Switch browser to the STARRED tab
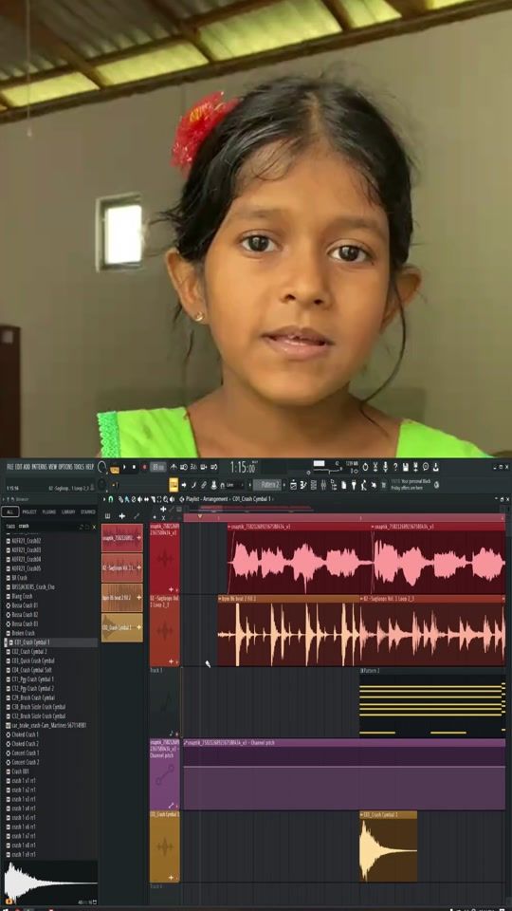512x911 pixels. [x=88, y=511]
